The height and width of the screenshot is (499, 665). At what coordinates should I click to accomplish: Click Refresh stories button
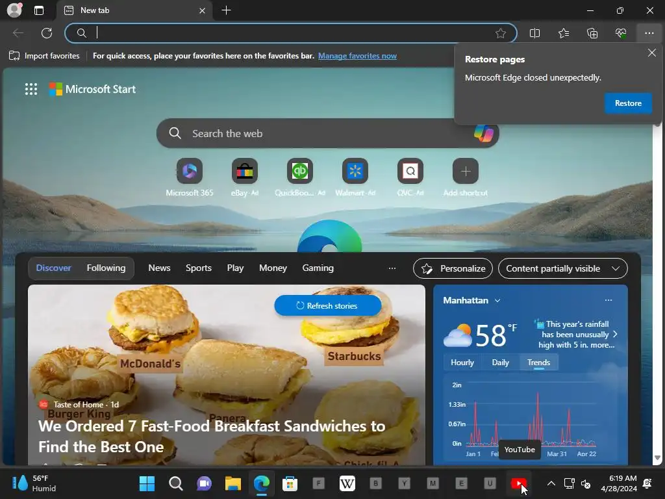click(x=327, y=305)
